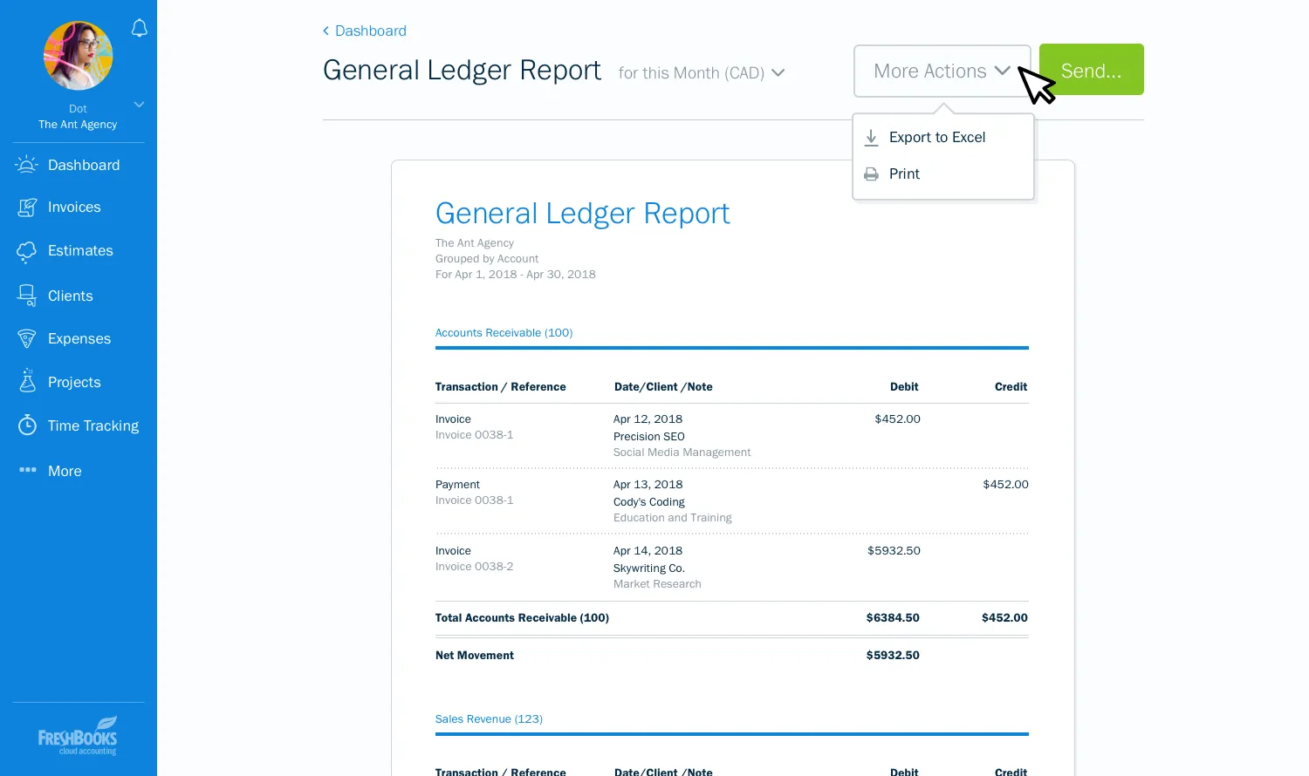The width and height of the screenshot is (1309, 776).
Task: Collapse the More Actions dropdown
Action: point(942,71)
